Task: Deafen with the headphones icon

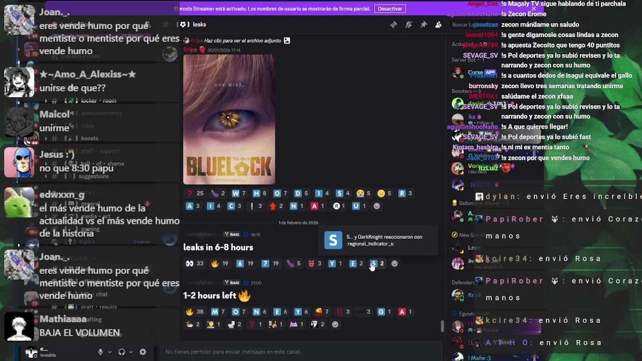Action: [x=121, y=352]
